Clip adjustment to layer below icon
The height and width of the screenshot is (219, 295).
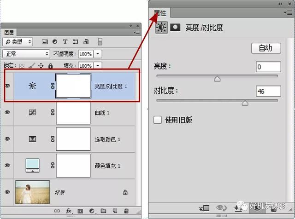[205, 208]
